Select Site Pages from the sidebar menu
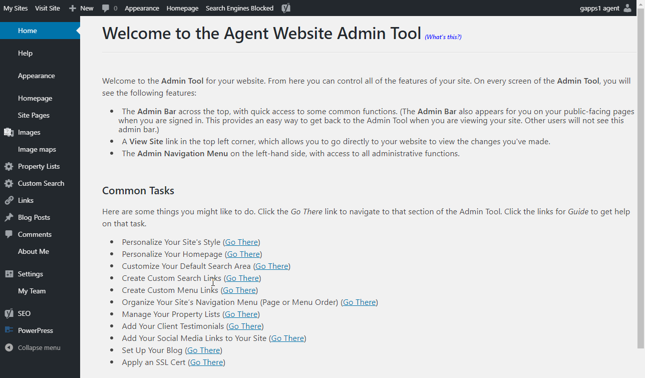Image resolution: width=645 pixels, height=378 pixels. [34, 115]
